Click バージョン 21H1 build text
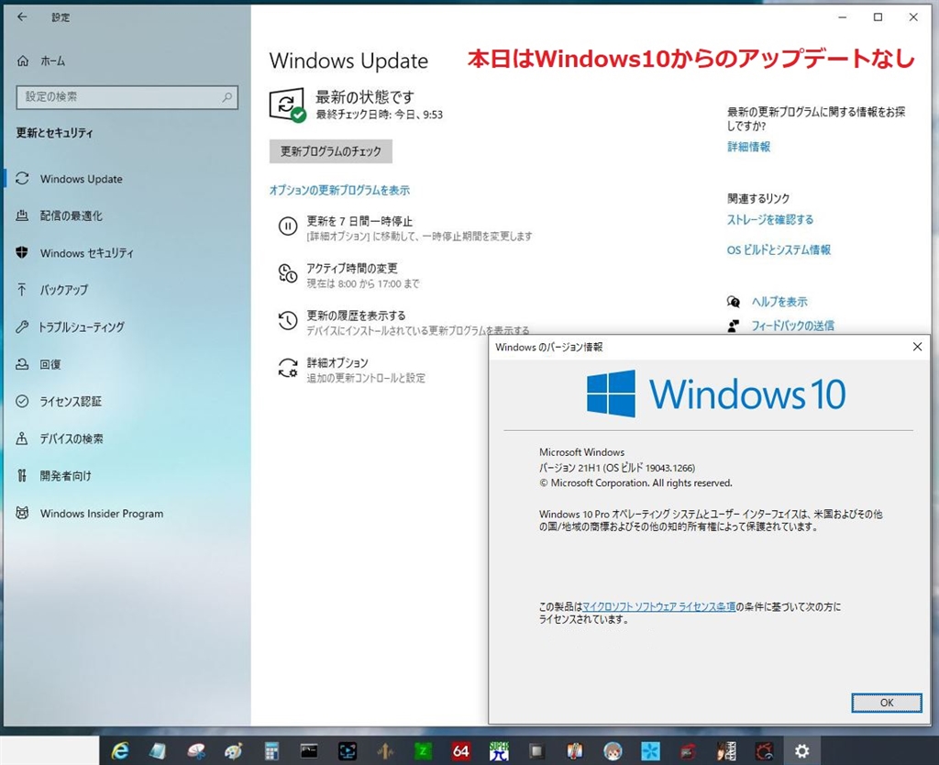939x765 pixels. pos(617,468)
